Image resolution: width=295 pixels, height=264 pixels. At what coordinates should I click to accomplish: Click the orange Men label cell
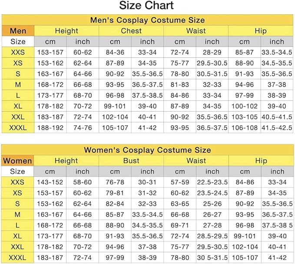(18, 31)
